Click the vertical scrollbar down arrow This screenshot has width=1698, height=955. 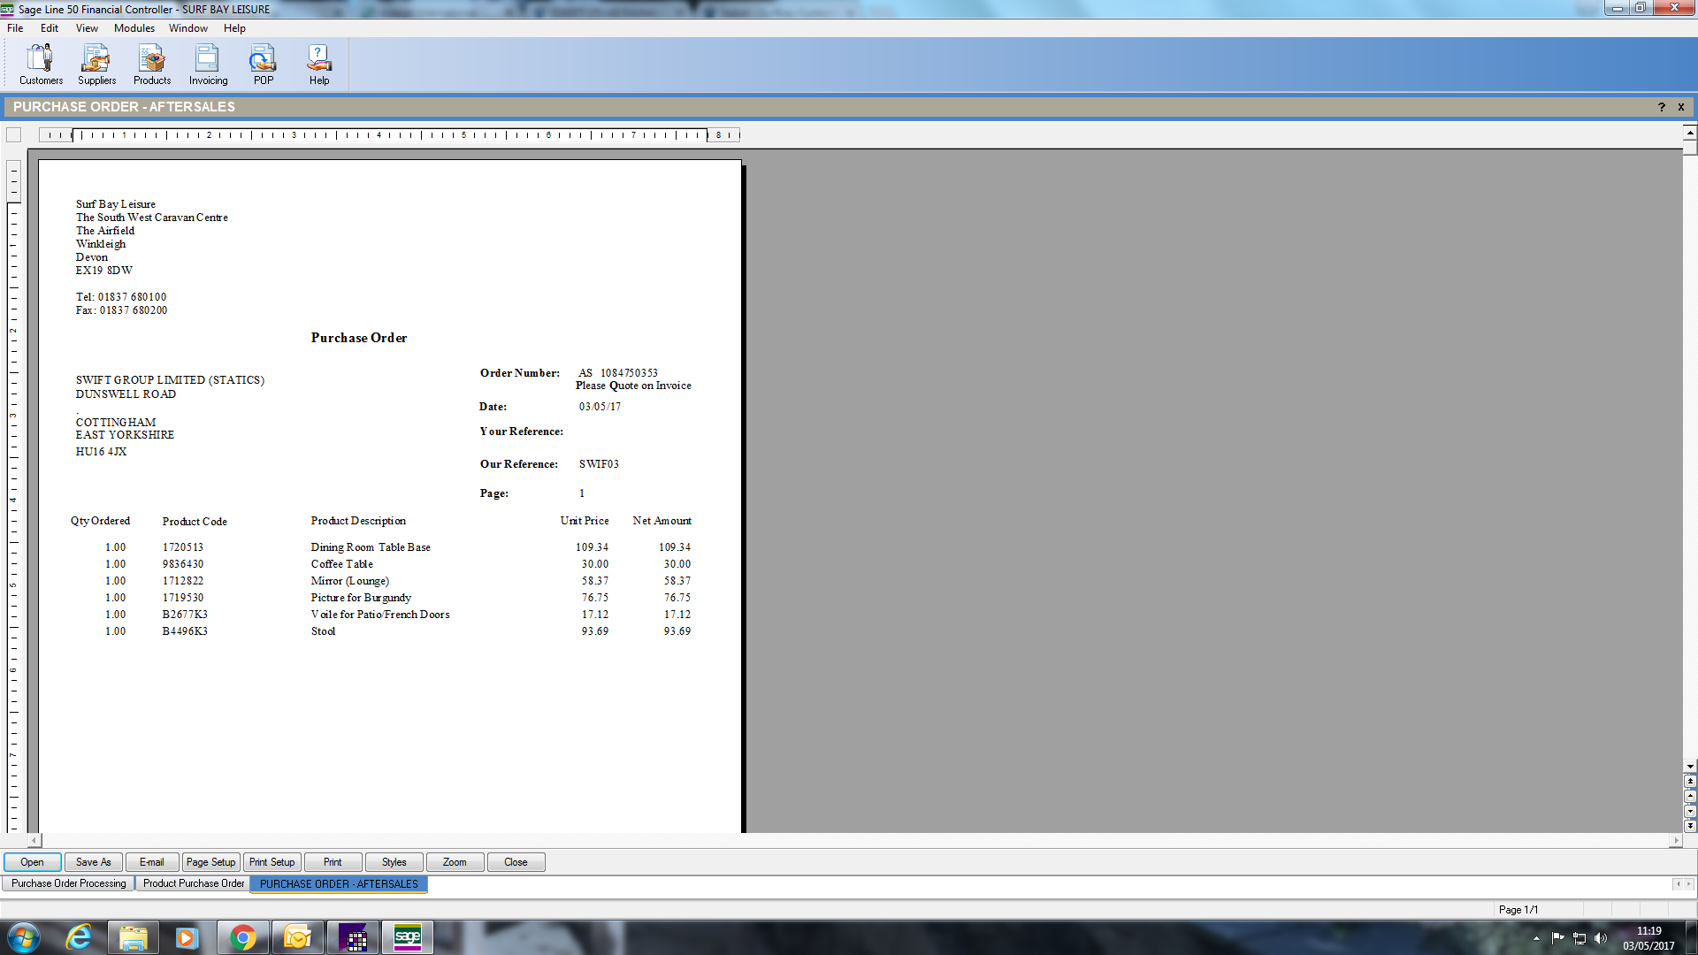click(x=1690, y=767)
